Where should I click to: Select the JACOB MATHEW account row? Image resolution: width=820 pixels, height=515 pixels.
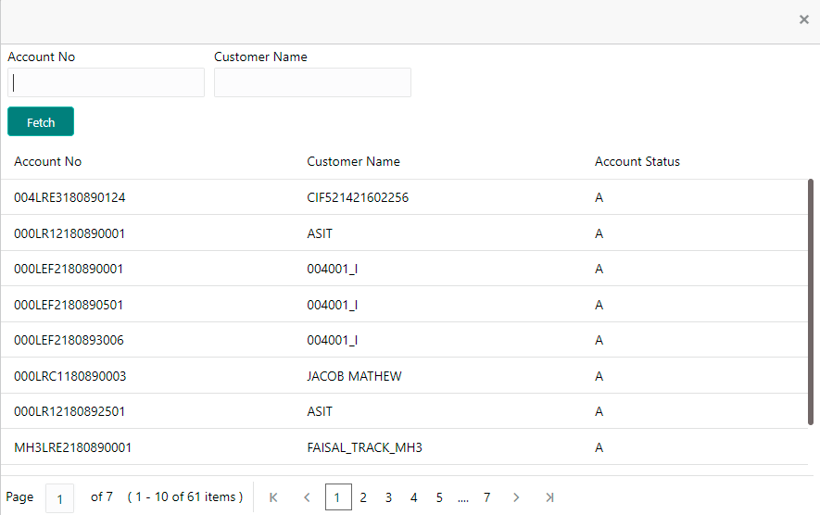[x=404, y=376]
